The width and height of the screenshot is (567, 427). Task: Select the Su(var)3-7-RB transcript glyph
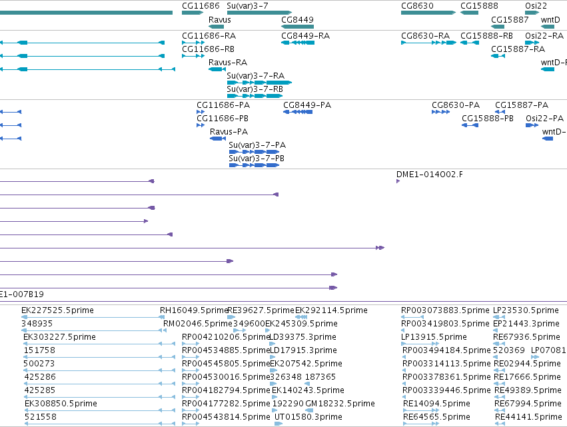255,96
